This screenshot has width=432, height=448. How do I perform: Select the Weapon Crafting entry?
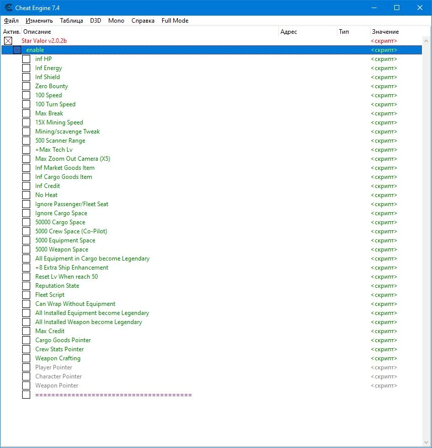coord(58,358)
